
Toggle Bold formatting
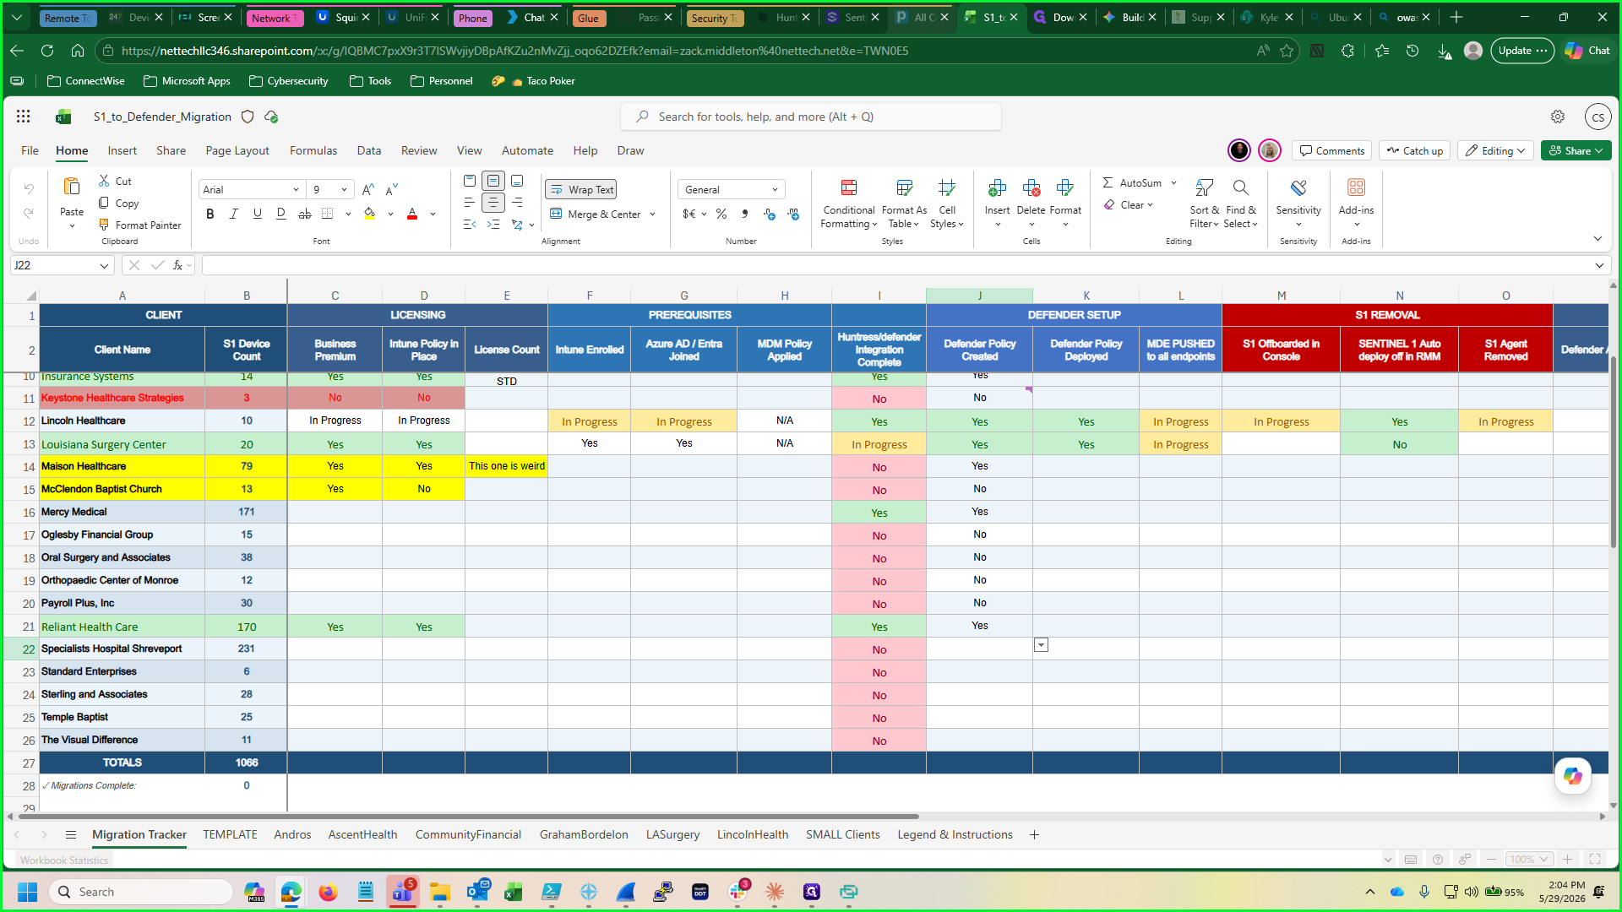210,214
